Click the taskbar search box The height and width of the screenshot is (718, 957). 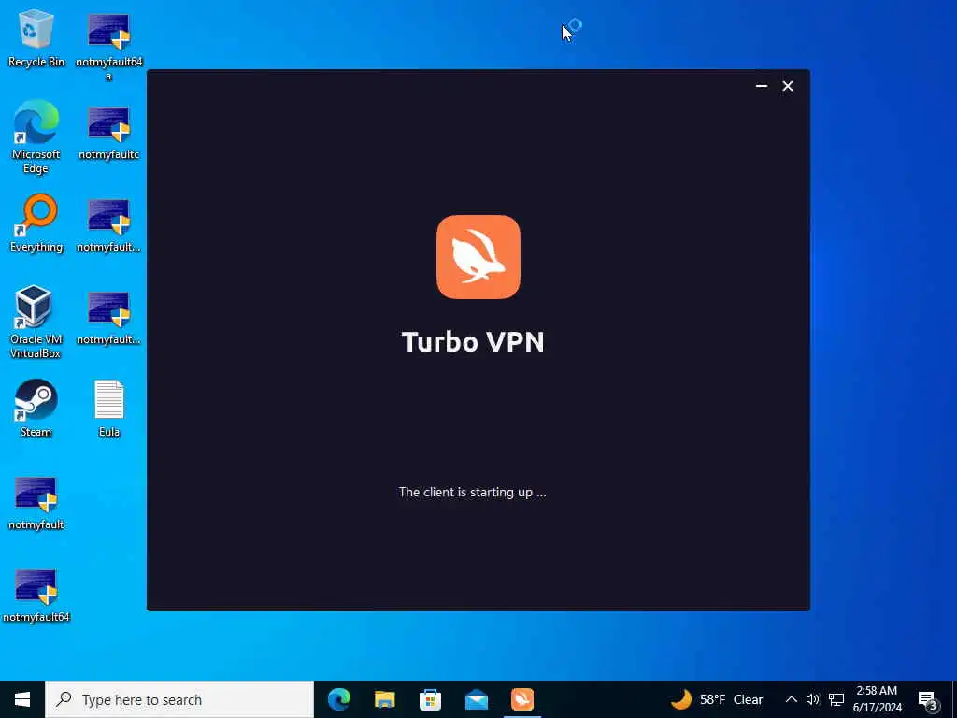click(x=179, y=699)
